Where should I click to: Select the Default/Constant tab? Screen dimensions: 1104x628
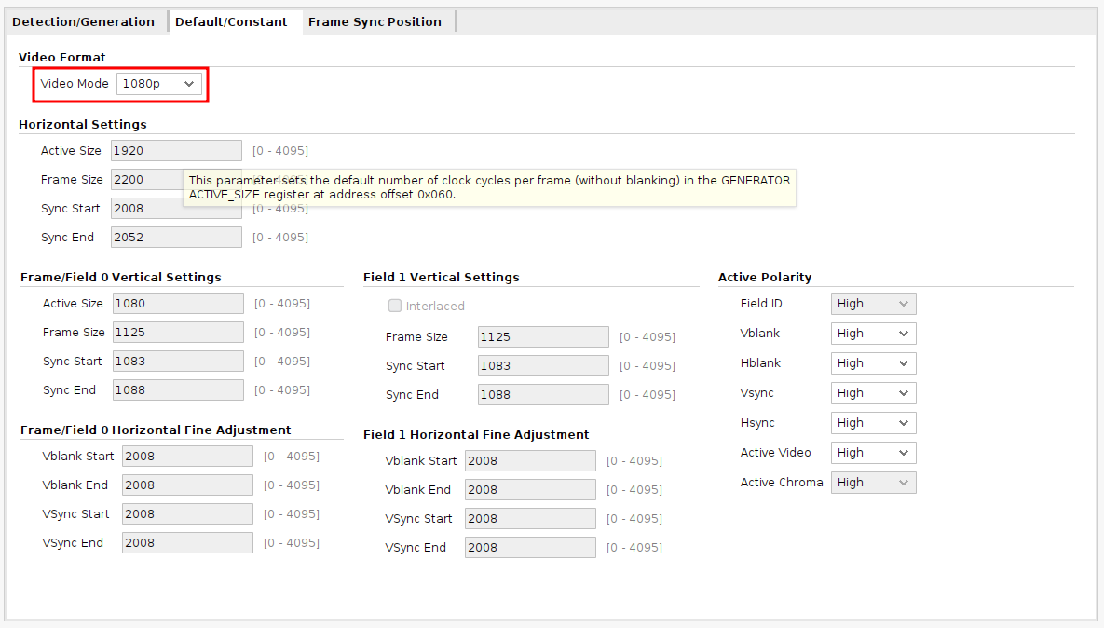coord(231,21)
